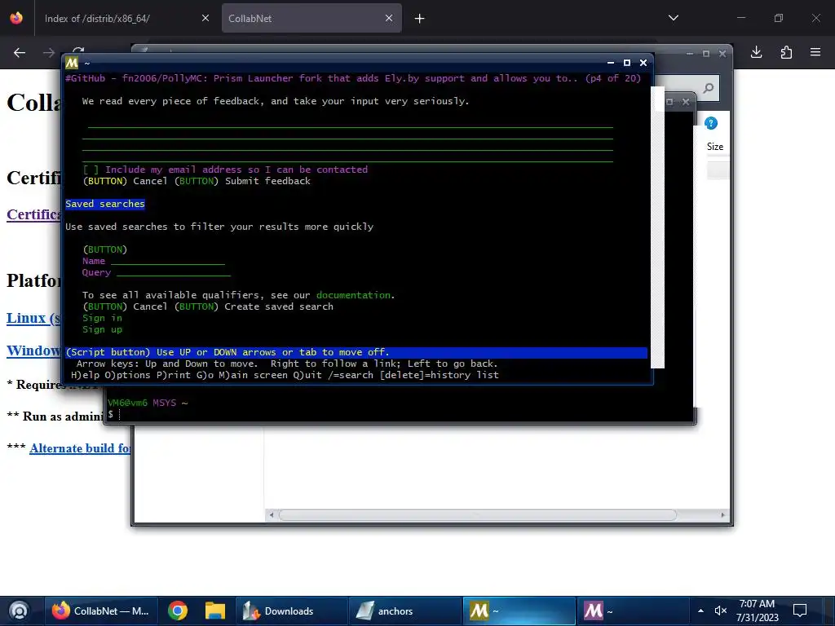Click the Explorer horizontal scrollbar
The height and width of the screenshot is (626, 835).
tap(478, 515)
